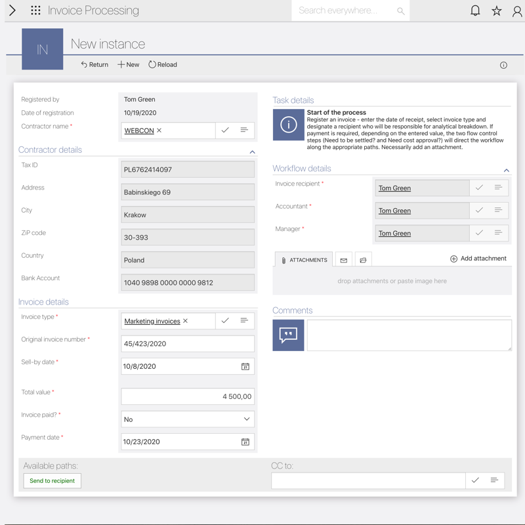Expand the left navigation panel arrow
525x525 pixels.
12,10
